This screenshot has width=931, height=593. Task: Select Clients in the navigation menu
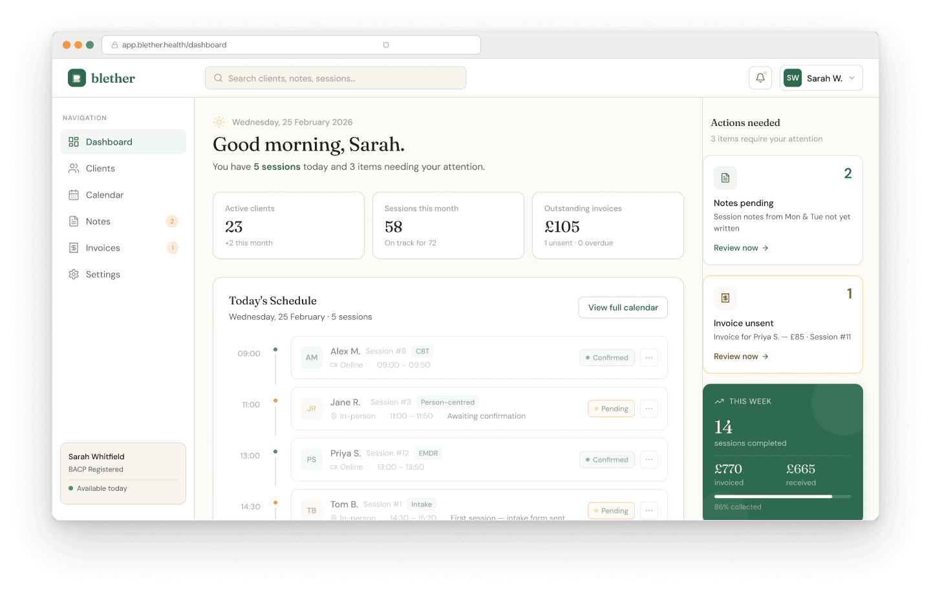[x=100, y=168]
